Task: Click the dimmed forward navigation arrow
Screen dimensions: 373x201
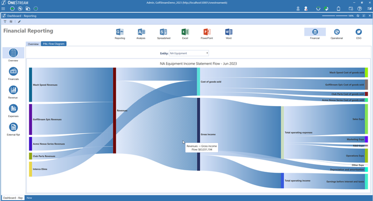Action: pyautogui.click(x=36, y=9)
